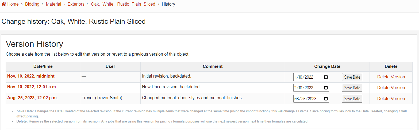
Task: Open the Nov. 10, 2022, 12:01 a.m. version
Action: (32, 87)
